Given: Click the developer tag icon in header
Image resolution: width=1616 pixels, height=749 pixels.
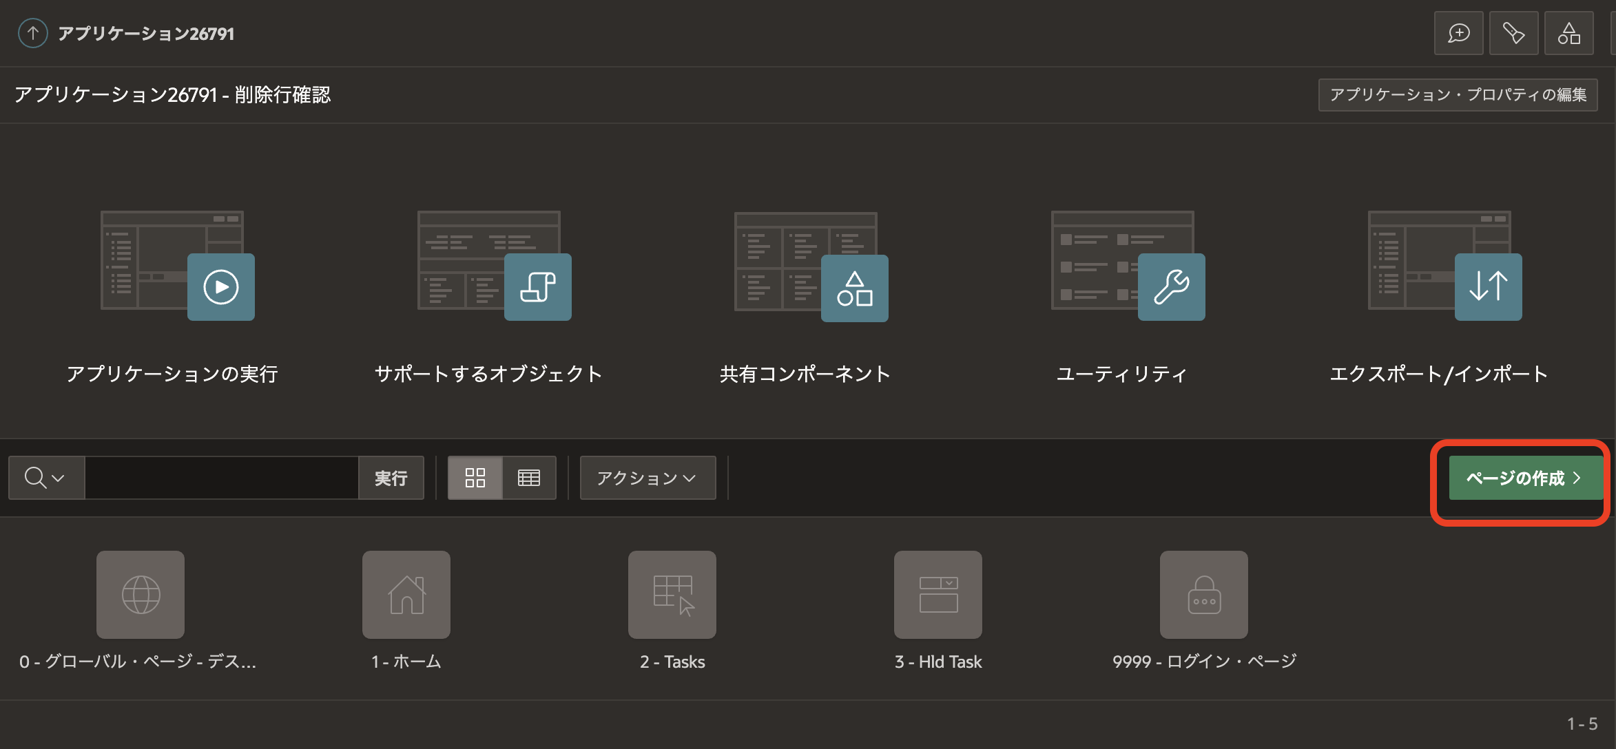Looking at the screenshot, I should (x=1513, y=33).
